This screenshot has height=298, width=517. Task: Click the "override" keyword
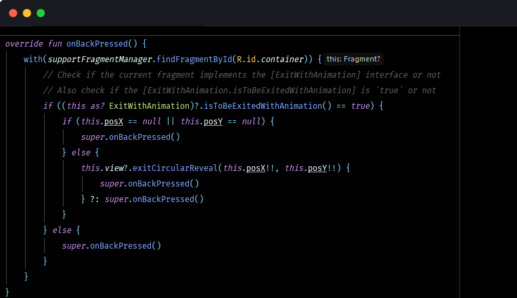[x=24, y=44]
